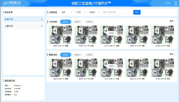Open the first video thumbnail in 今日视频
The image size is (180, 102).
coord(61,35)
